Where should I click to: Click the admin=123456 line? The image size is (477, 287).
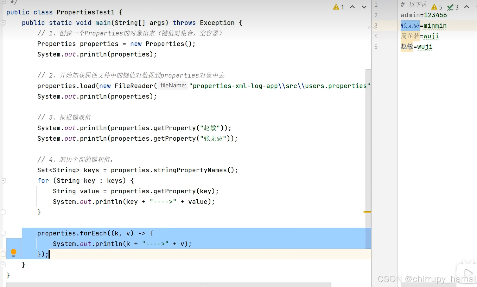[x=424, y=15]
